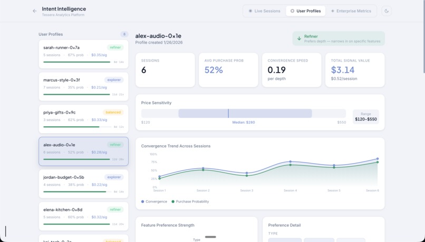Switch to the User Profiles tab
This screenshot has height=242, width=425.
(x=305, y=11)
